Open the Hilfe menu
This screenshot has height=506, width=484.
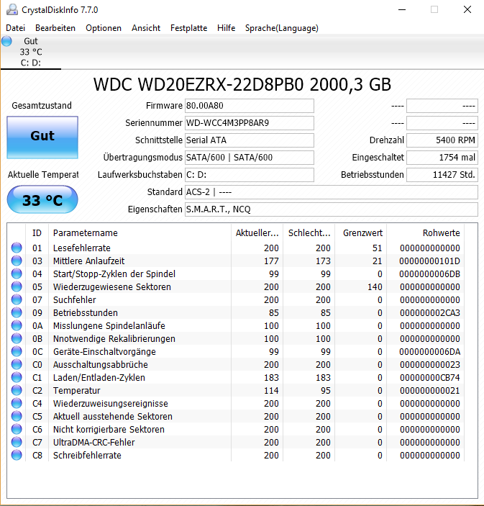(x=226, y=28)
